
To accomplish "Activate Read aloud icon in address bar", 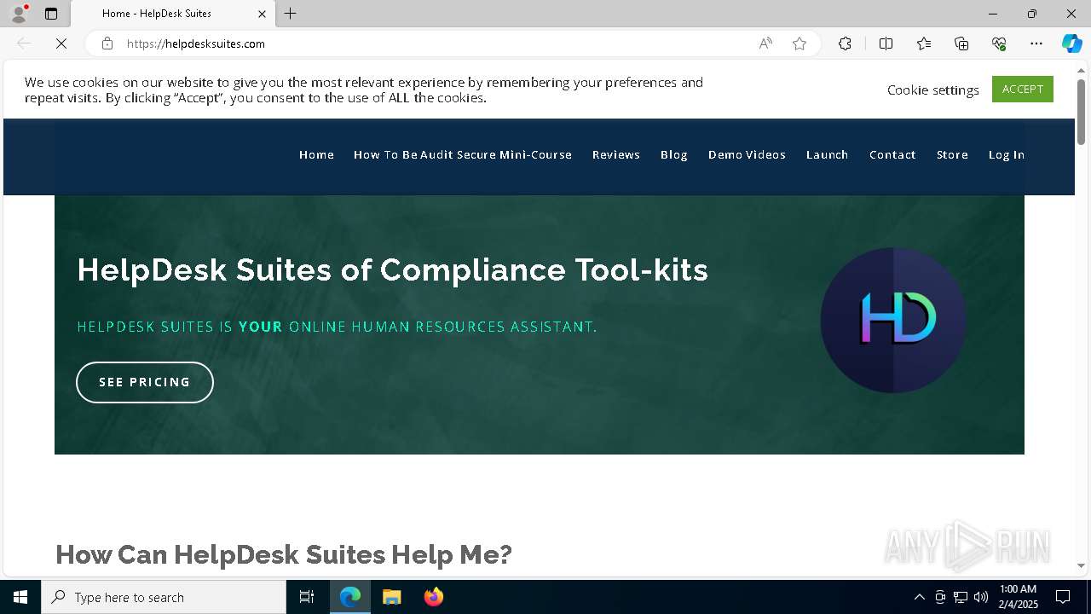I will [x=765, y=43].
